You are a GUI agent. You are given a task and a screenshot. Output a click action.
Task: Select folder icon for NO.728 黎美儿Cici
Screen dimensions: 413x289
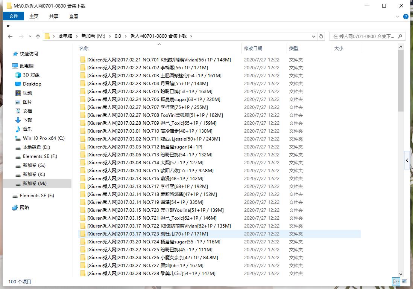coord(83,274)
